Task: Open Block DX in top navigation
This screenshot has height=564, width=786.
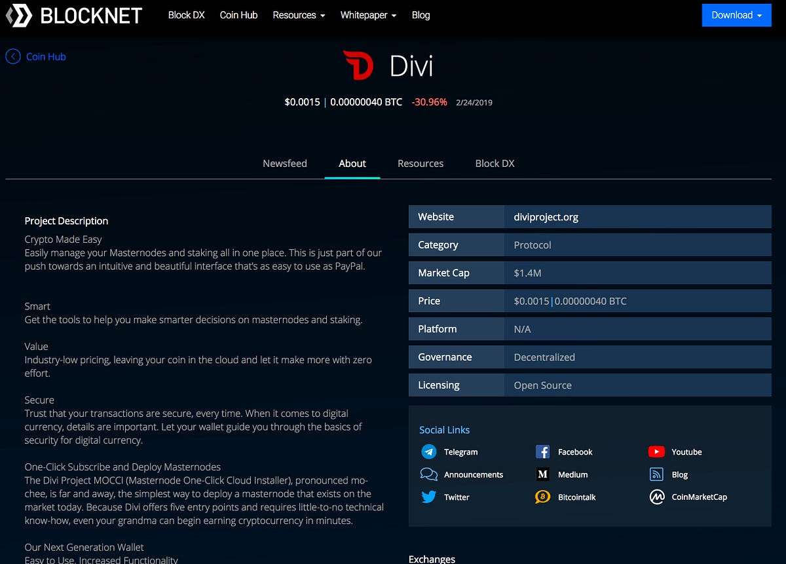Action: click(x=187, y=15)
